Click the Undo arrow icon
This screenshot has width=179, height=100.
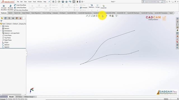pos(70,2)
